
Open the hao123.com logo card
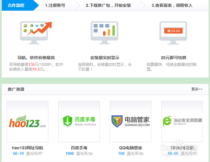coord(28,122)
